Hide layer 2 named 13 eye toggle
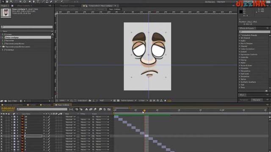This screenshot has height=152, width=271. tap(2, 119)
